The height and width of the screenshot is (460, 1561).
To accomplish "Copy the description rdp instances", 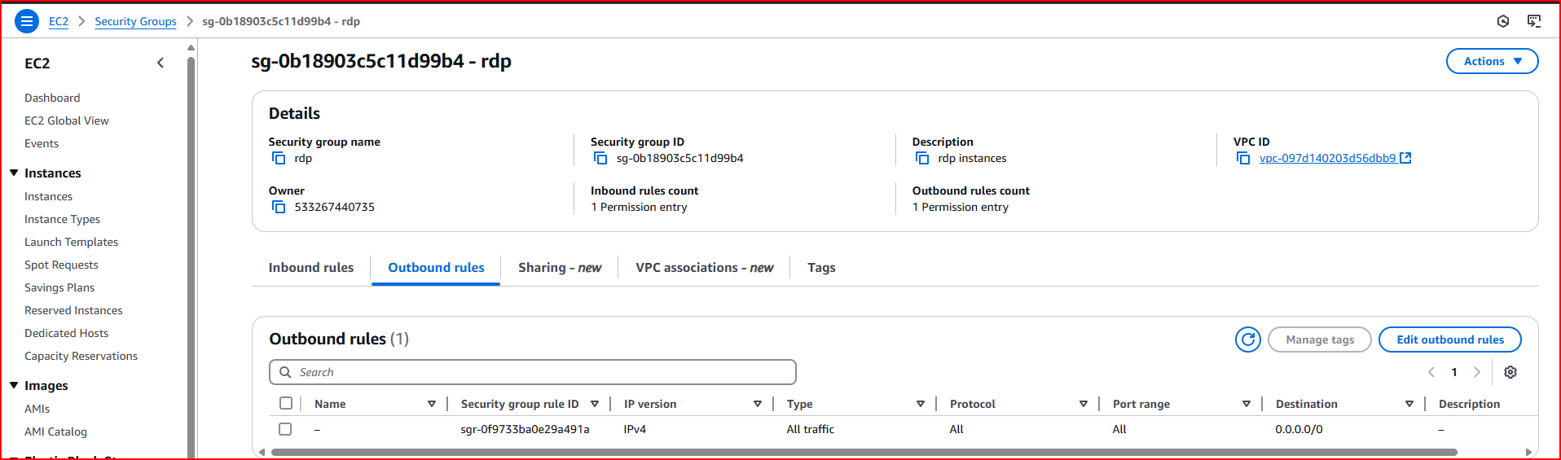I will pos(922,158).
